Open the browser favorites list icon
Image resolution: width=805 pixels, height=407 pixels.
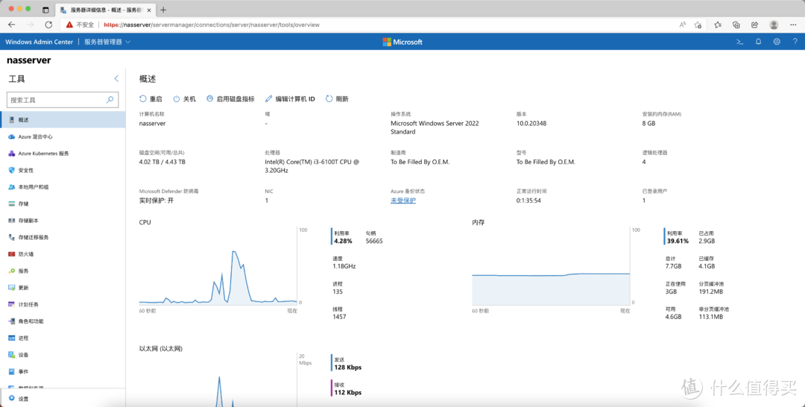tap(718, 25)
